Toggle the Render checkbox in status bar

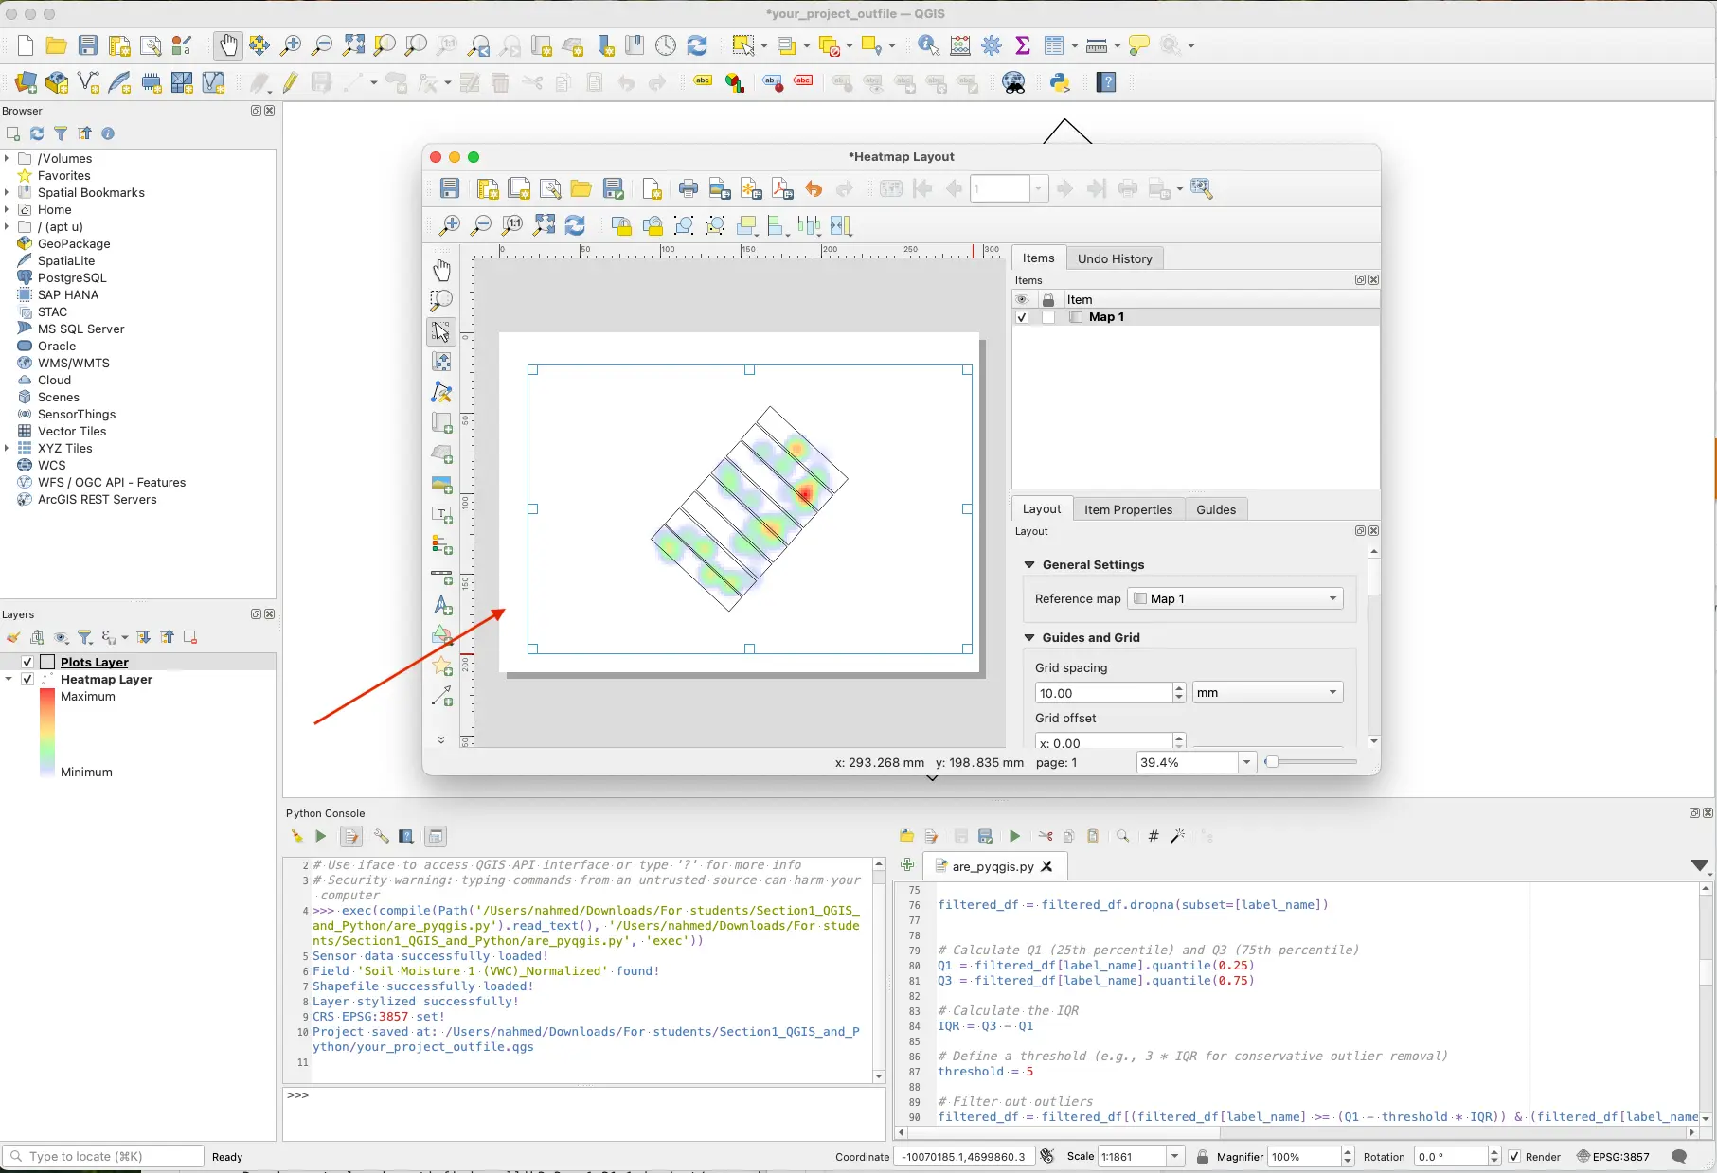pos(1514,1157)
